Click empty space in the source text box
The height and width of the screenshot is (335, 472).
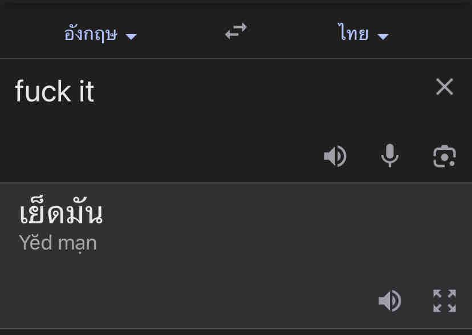tap(228, 125)
